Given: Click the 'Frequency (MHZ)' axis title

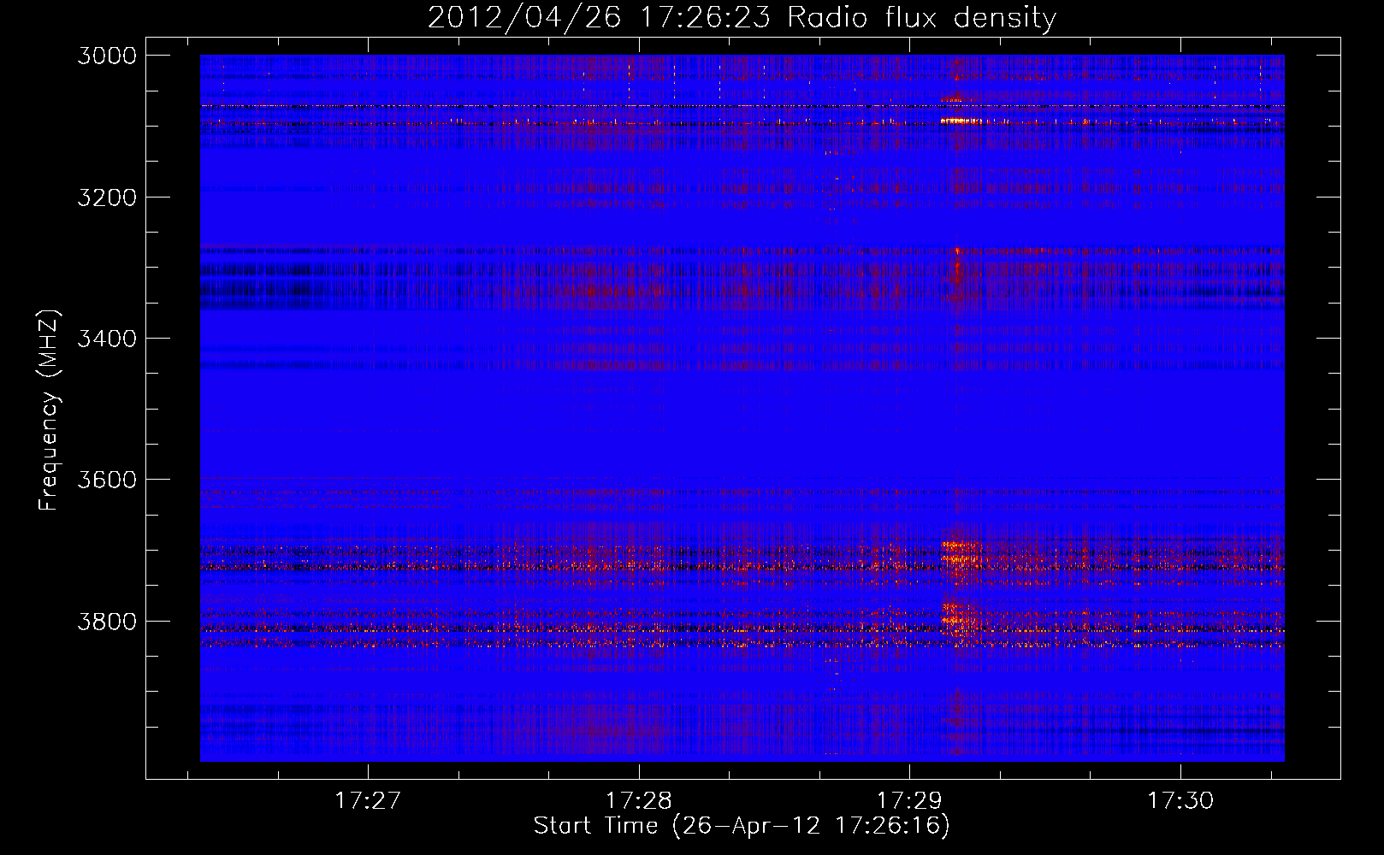Looking at the screenshot, I should click(49, 410).
